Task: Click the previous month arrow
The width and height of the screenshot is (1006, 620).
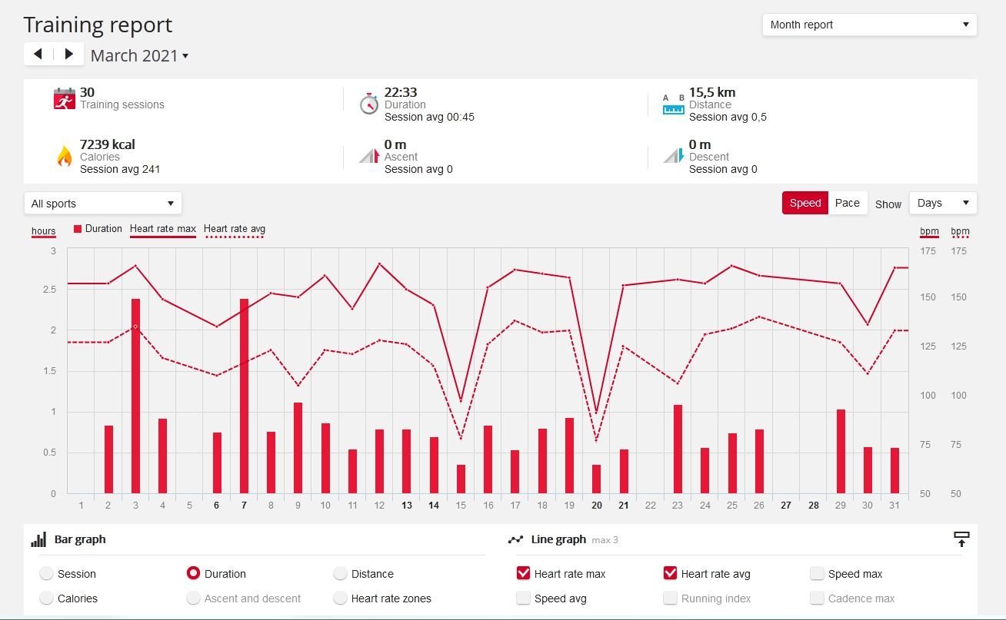Action: (x=38, y=54)
